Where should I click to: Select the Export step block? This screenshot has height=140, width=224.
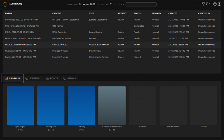pos(204,105)
